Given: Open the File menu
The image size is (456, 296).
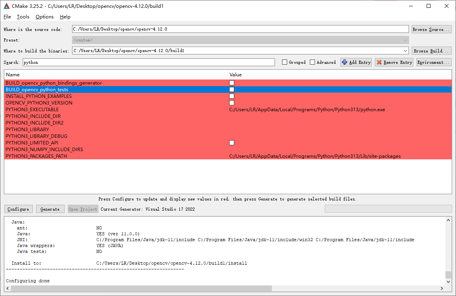Looking at the screenshot, I should point(7,17).
